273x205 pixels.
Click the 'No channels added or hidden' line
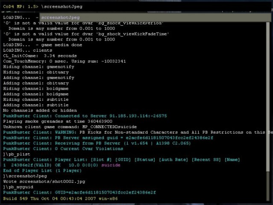(x=40, y=111)
